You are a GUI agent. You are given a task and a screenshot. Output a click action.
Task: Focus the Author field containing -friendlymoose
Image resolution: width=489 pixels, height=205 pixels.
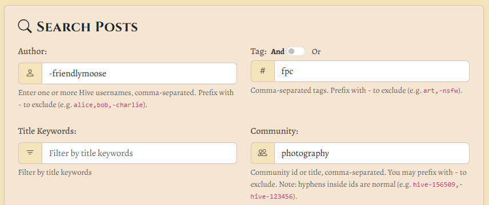tap(139, 73)
